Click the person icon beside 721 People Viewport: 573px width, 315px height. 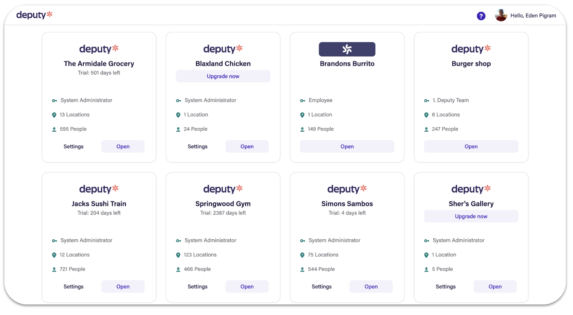coord(54,270)
